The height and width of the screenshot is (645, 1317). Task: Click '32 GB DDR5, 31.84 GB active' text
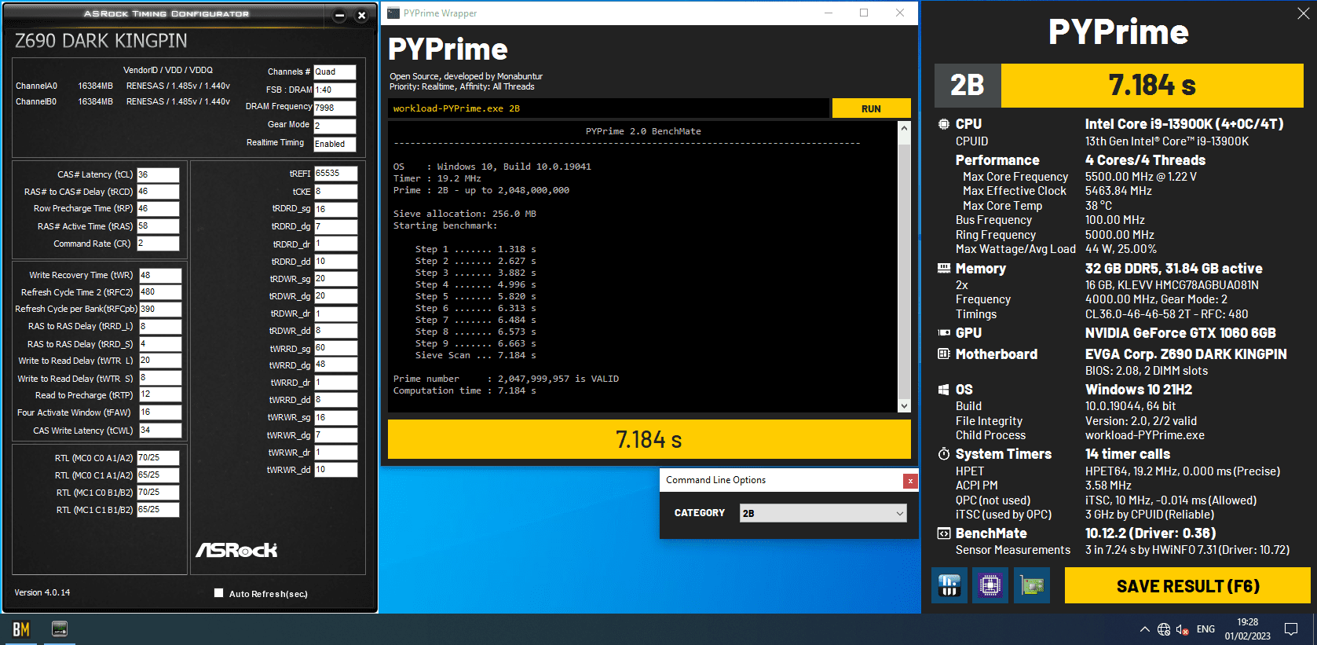1173,269
